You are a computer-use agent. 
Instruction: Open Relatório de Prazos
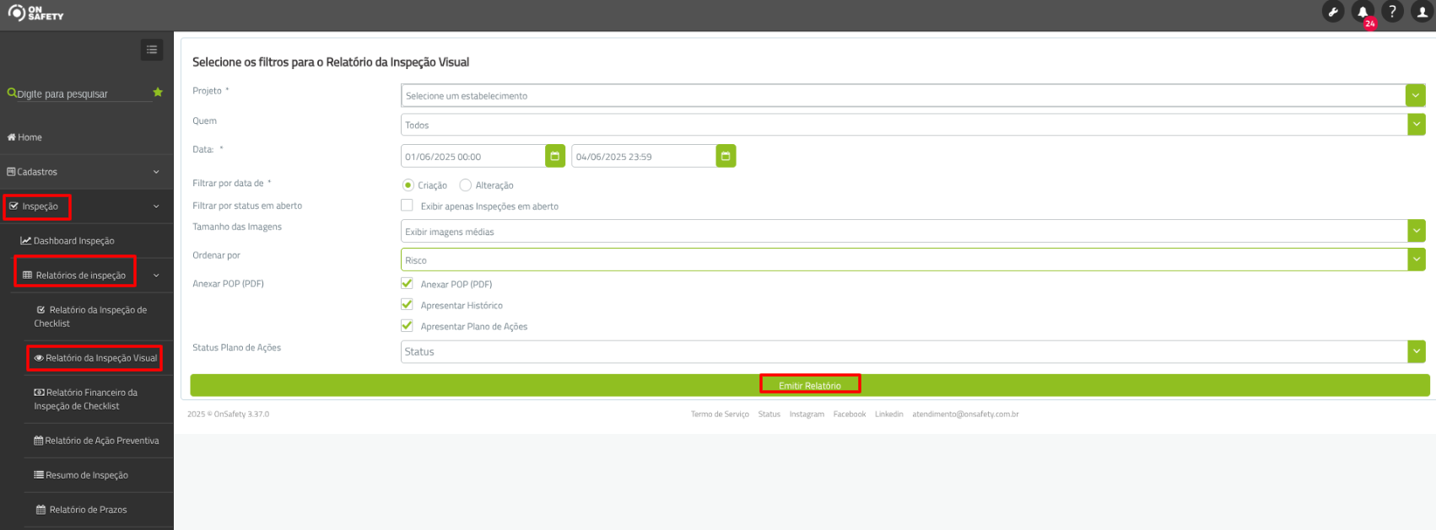pyautogui.click(x=82, y=510)
